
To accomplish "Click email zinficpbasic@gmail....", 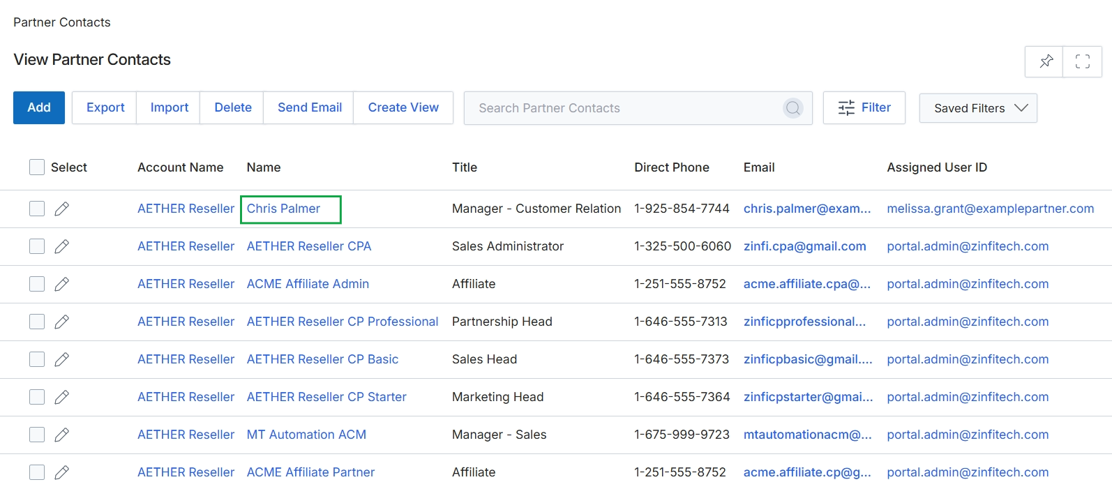I will [808, 359].
